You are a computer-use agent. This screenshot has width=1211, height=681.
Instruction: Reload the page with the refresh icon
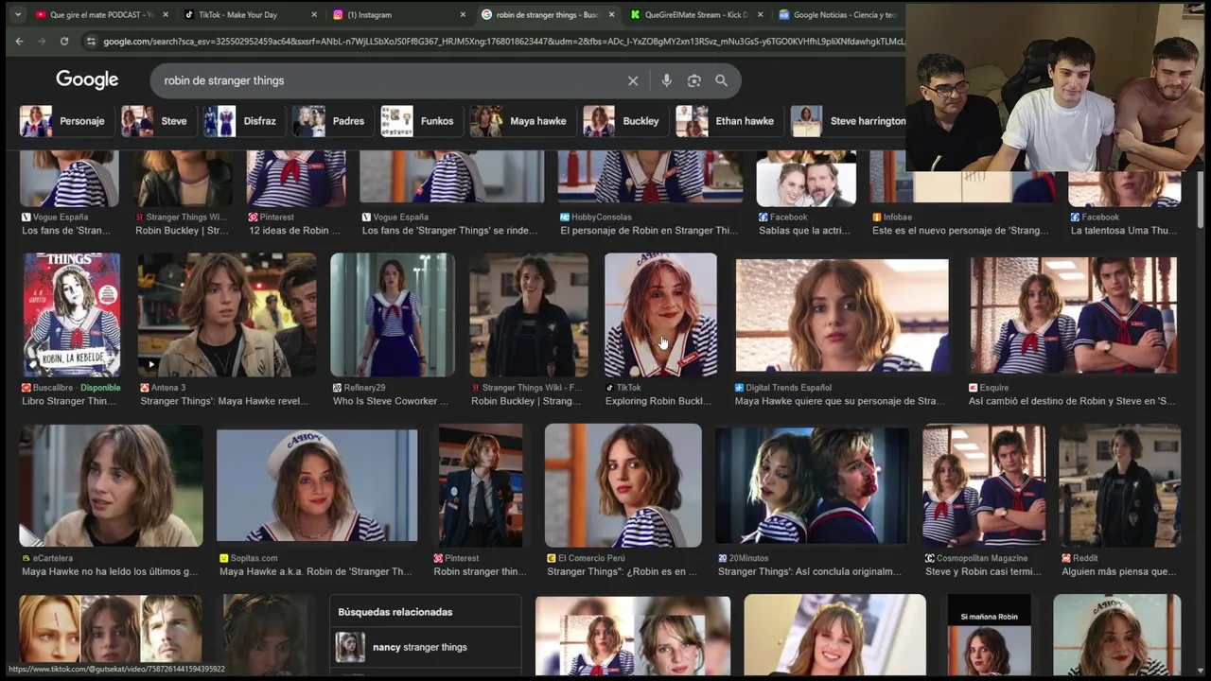pyautogui.click(x=64, y=42)
